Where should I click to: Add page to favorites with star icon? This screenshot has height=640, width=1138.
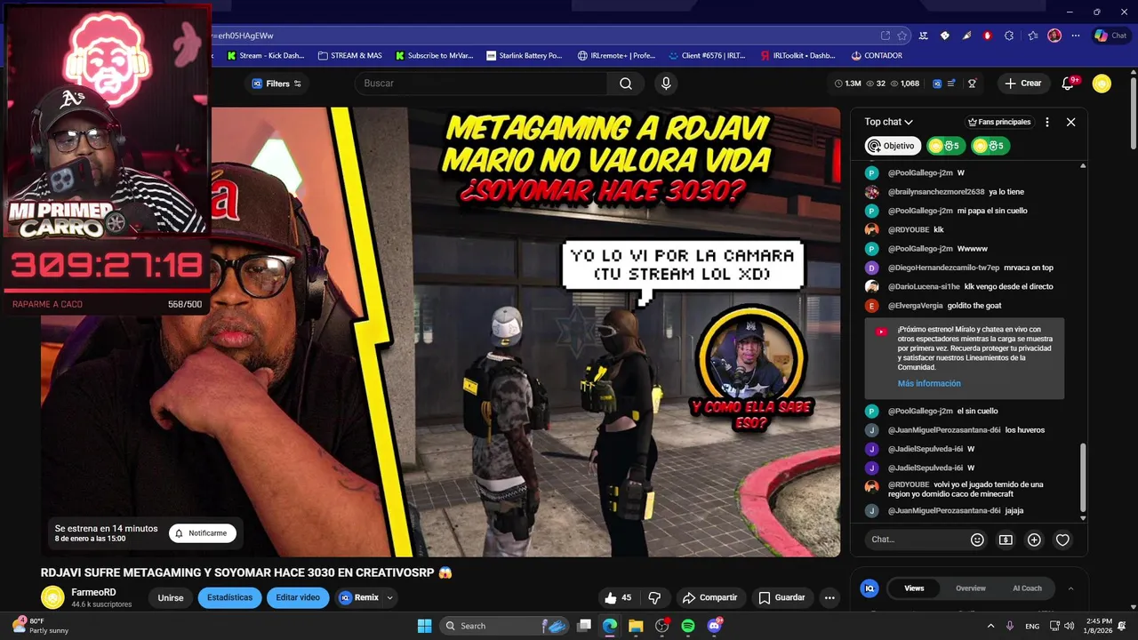[x=902, y=36]
